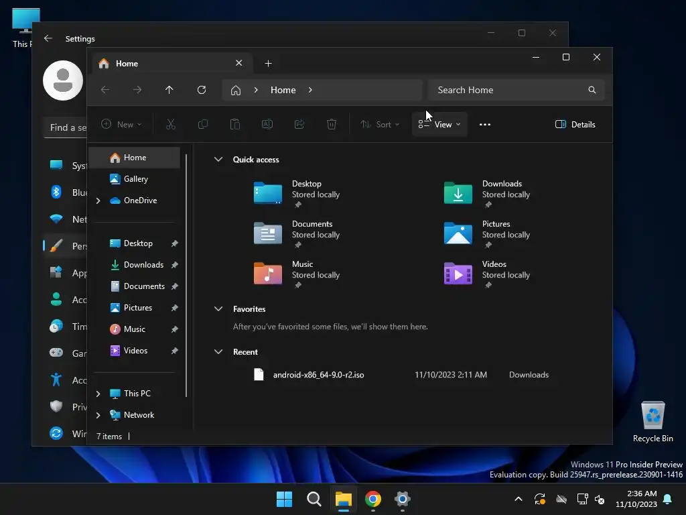Click the home icon in address bar
Image resolution: width=686 pixels, height=515 pixels.
click(236, 91)
